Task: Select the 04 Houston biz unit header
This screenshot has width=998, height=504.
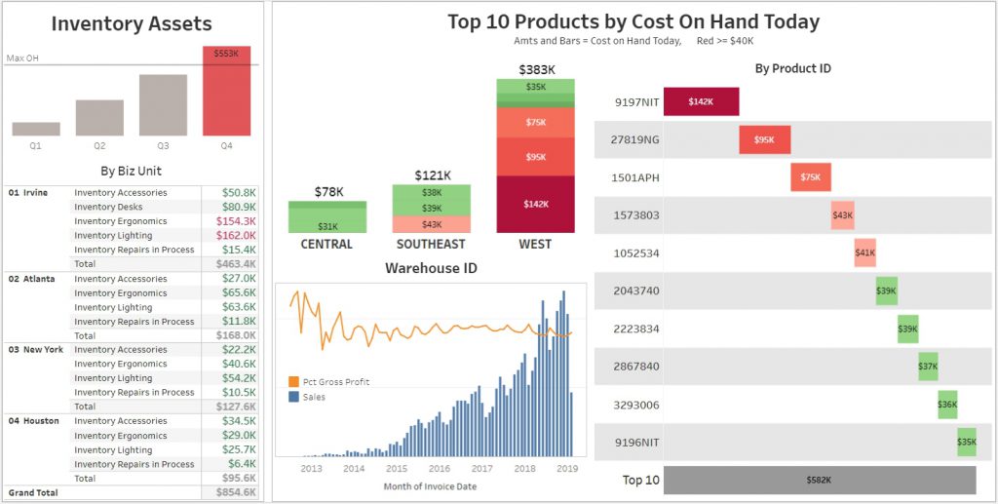Action: click(x=33, y=420)
